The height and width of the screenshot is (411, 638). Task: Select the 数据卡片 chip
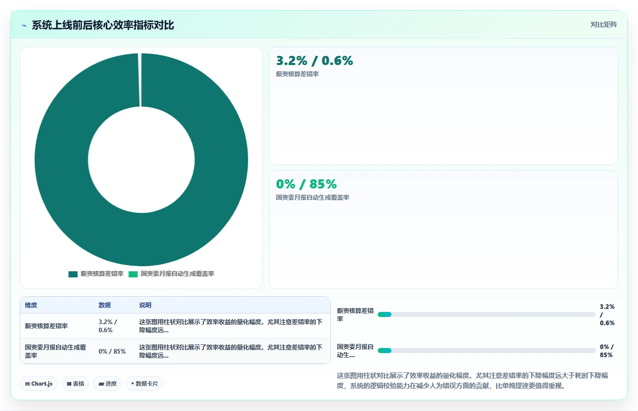click(x=144, y=384)
